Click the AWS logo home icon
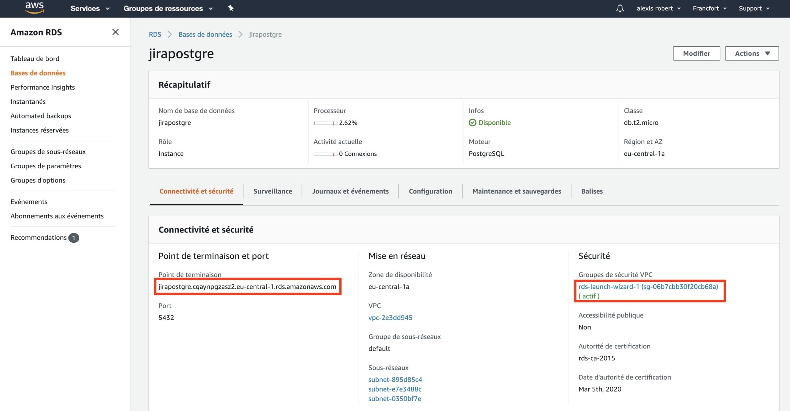790x411 pixels. (35, 8)
